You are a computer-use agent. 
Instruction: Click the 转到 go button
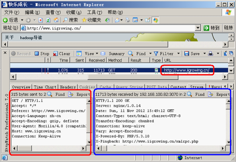point(211,28)
